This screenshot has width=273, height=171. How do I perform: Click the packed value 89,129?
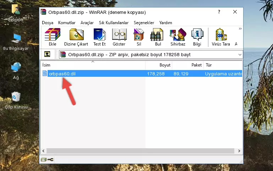pyautogui.click(x=181, y=74)
